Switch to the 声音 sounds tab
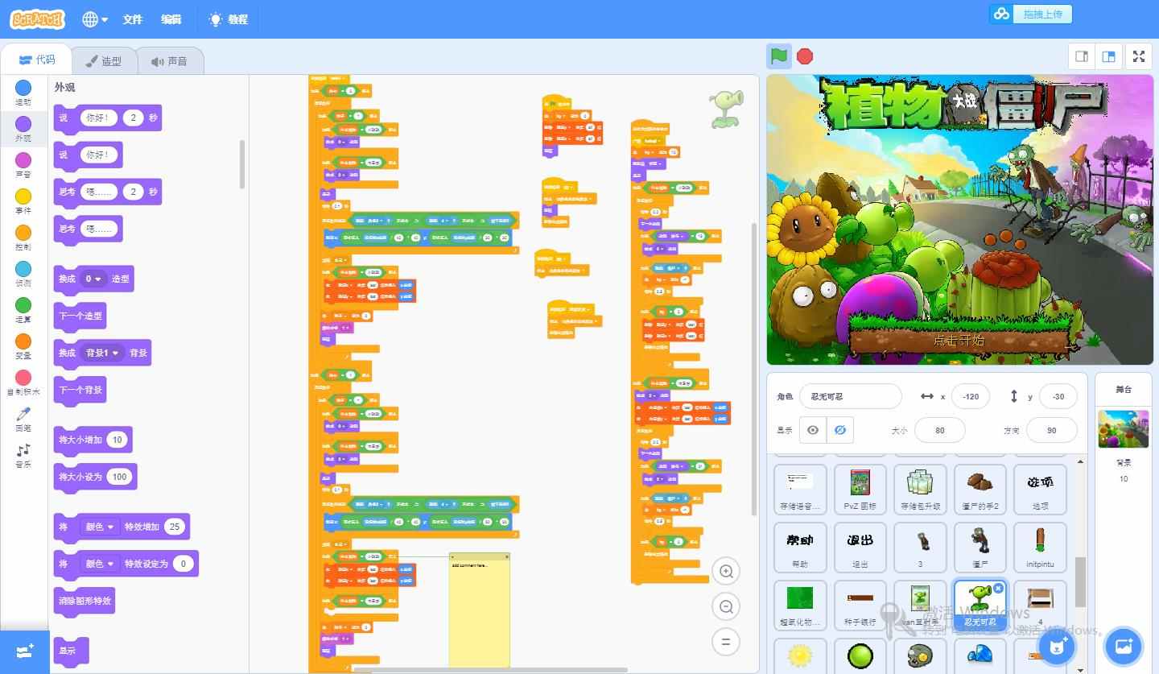This screenshot has width=1159, height=674. click(169, 61)
